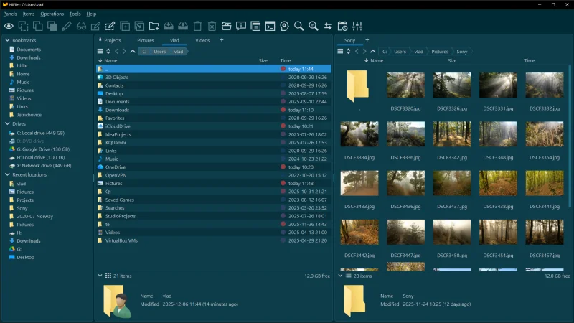The height and width of the screenshot is (323, 574).
Task: Open the Panels menu
Action: click(10, 14)
